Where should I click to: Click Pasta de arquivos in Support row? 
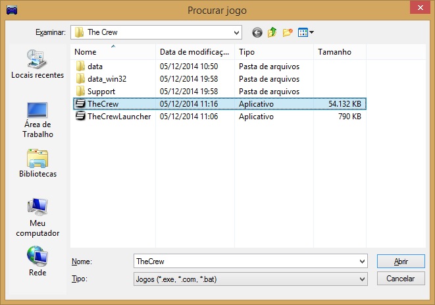269,92
